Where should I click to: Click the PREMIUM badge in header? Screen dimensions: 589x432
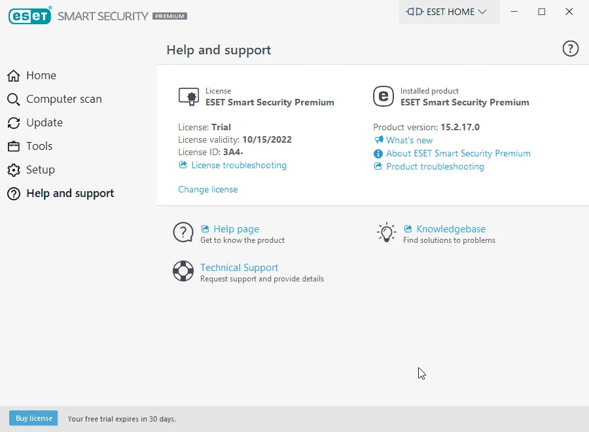(170, 16)
